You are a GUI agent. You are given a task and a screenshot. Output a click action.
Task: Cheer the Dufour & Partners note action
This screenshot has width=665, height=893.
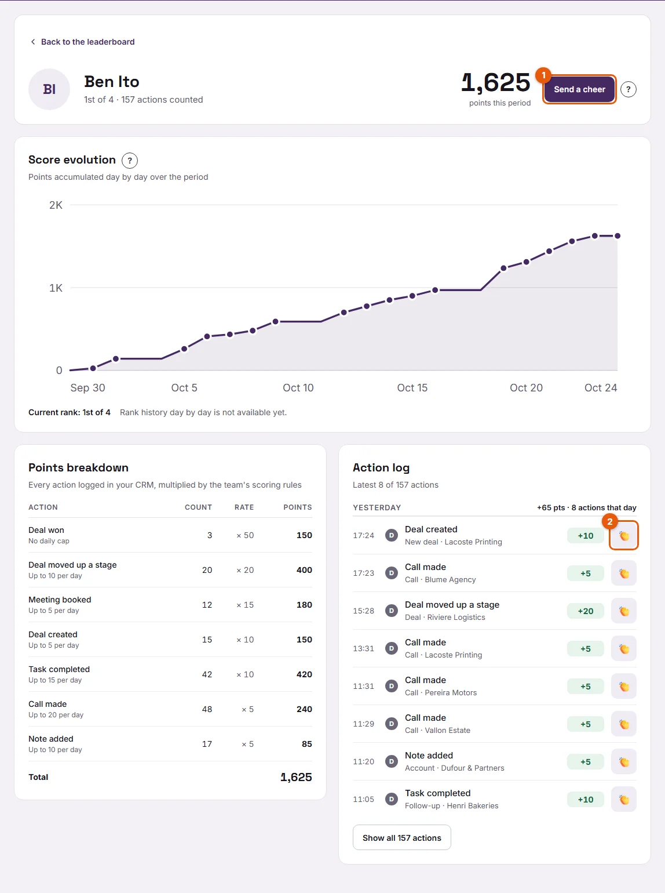(x=624, y=762)
